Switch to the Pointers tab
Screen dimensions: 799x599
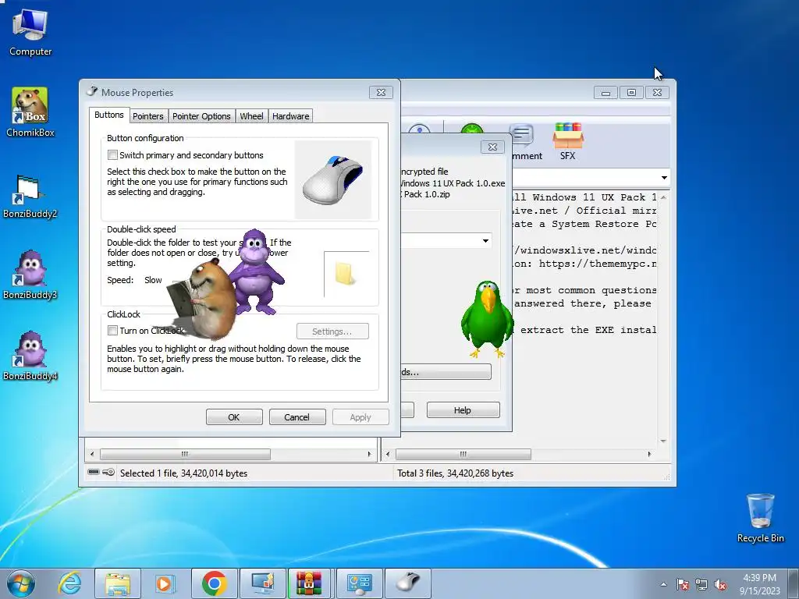pyautogui.click(x=147, y=116)
